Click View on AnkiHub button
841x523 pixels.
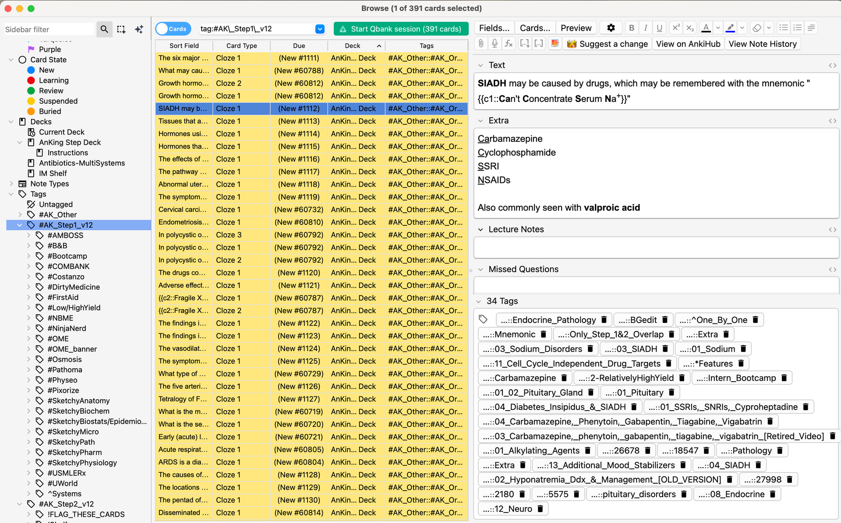coord(688,44)
